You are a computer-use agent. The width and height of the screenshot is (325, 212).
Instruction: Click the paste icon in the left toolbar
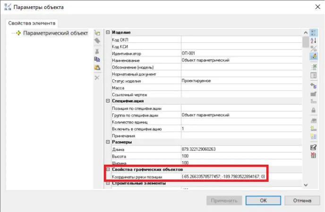point(97,68)
